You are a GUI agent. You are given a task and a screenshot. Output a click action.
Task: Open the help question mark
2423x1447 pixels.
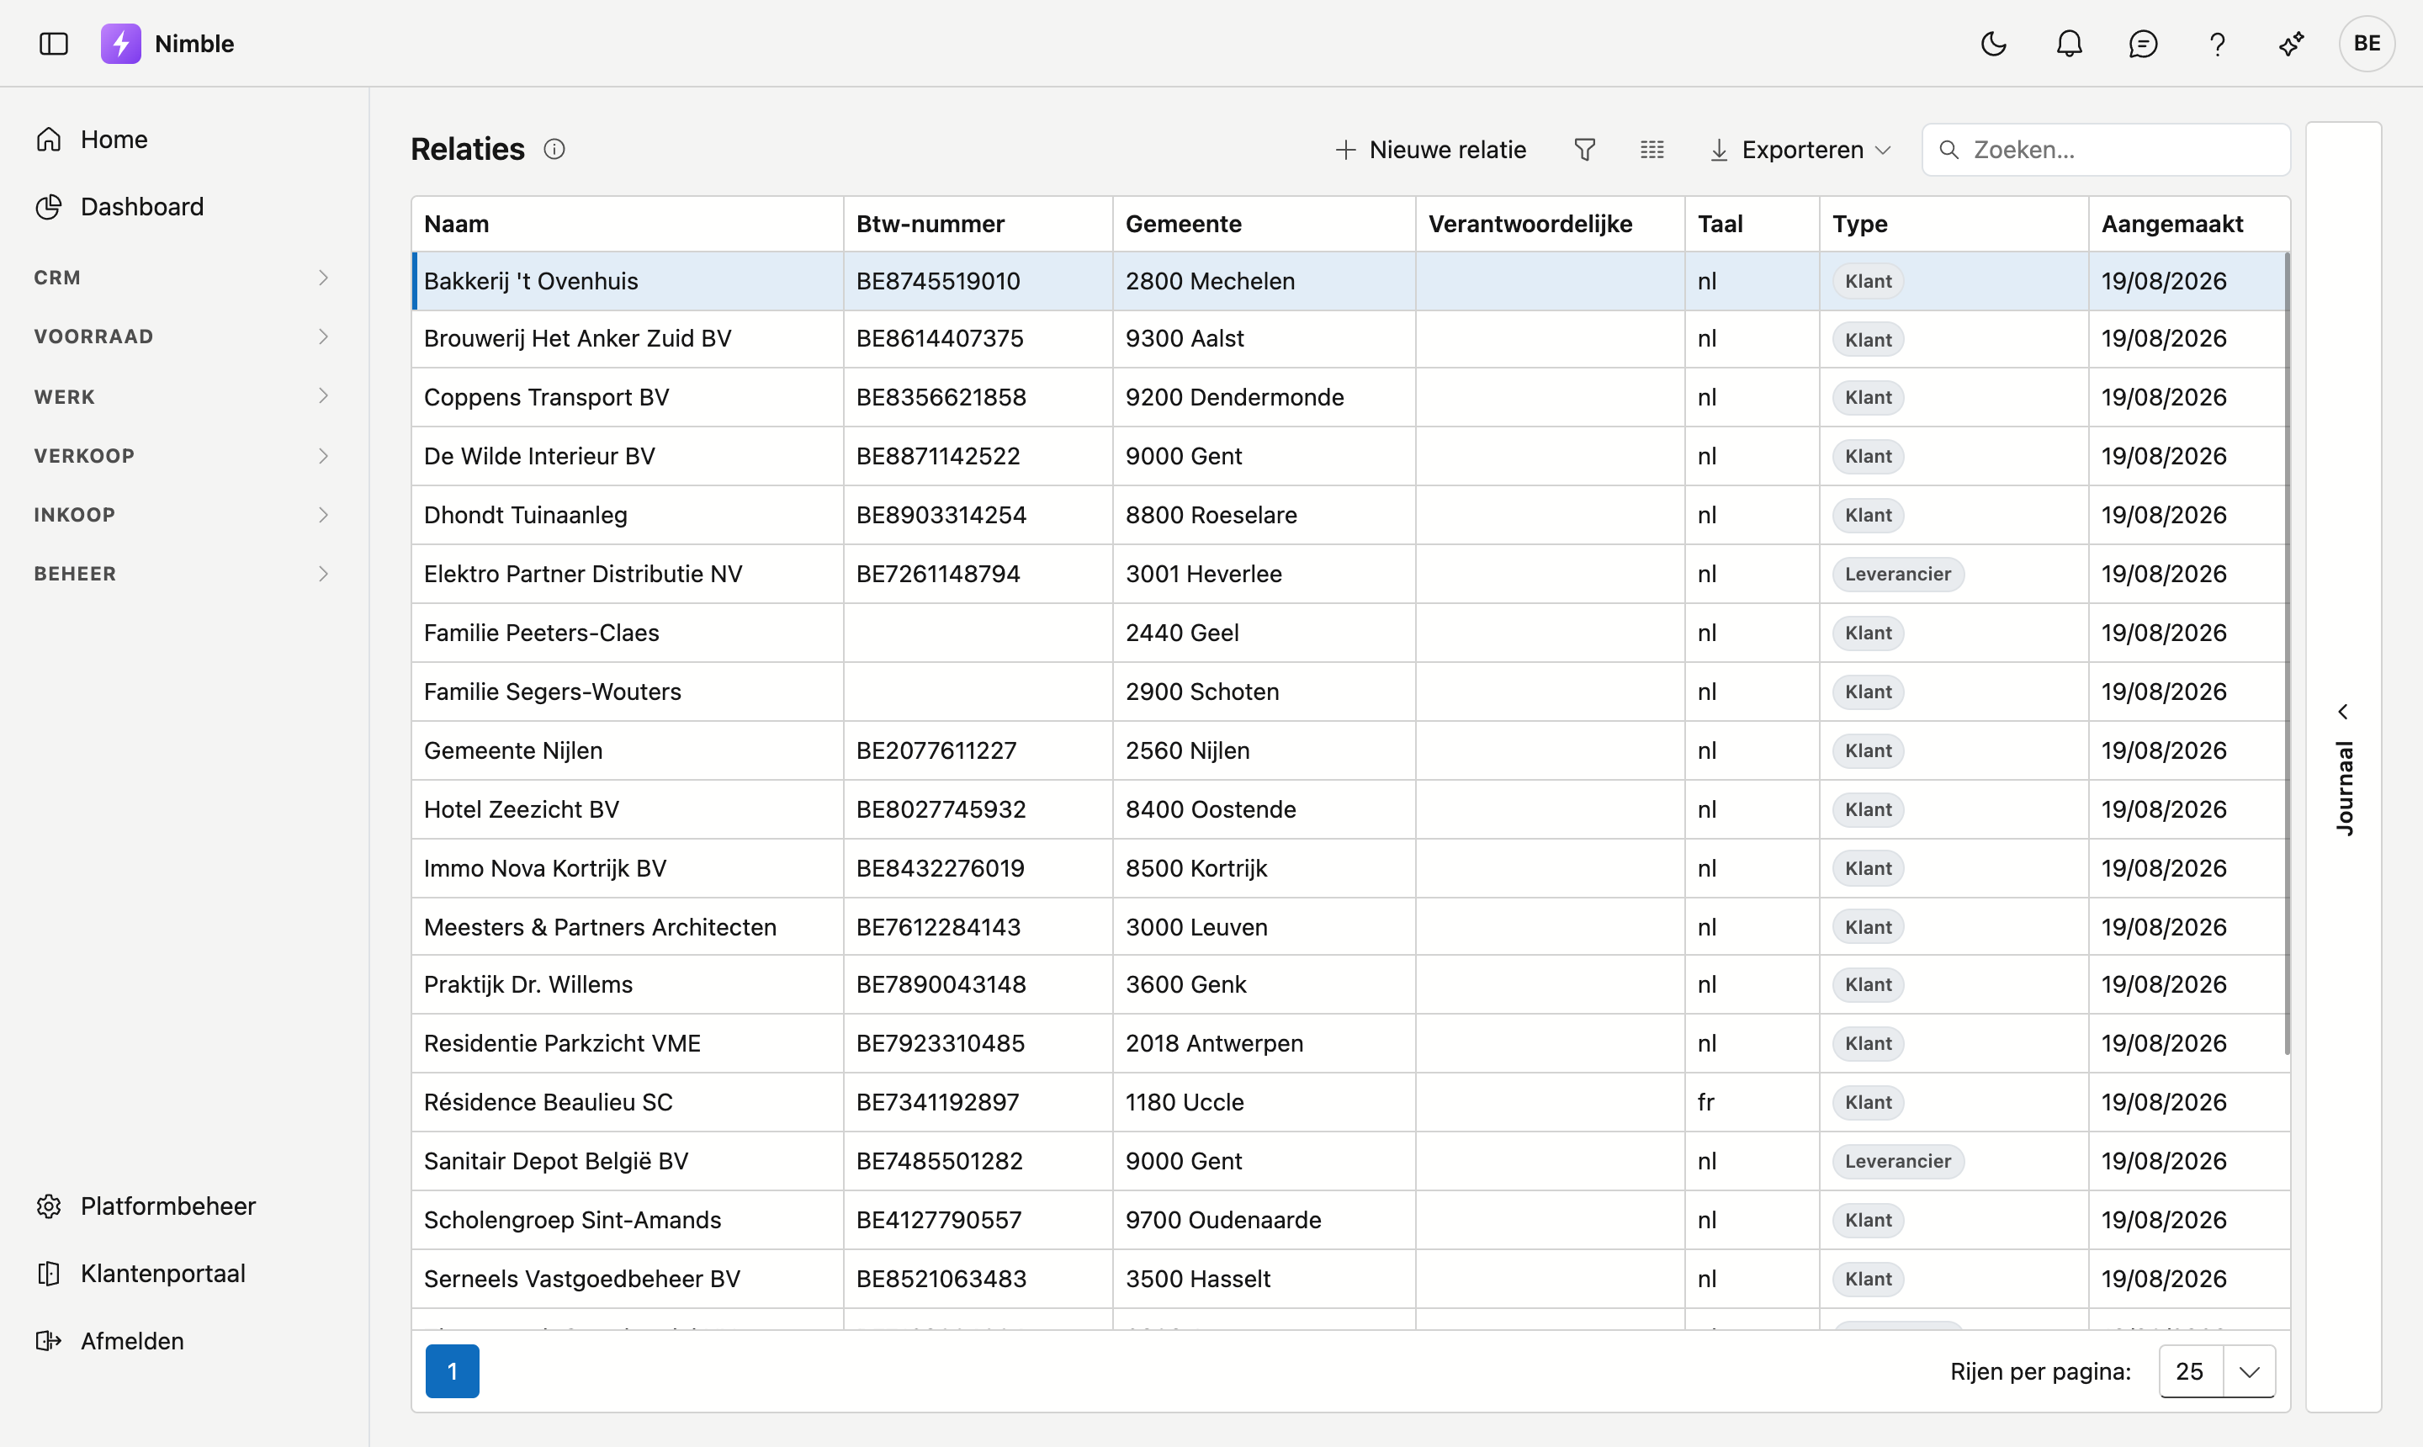pyautogui.click(x=2217, y=44)
